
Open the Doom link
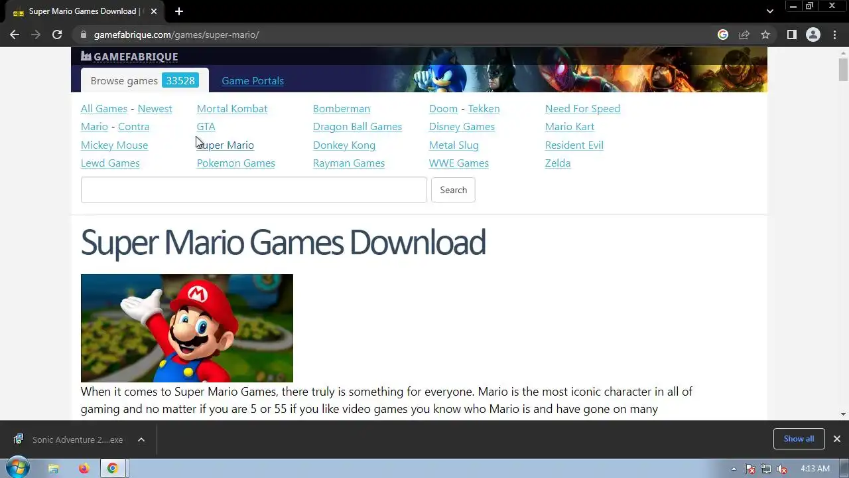[x=443, y=109]
